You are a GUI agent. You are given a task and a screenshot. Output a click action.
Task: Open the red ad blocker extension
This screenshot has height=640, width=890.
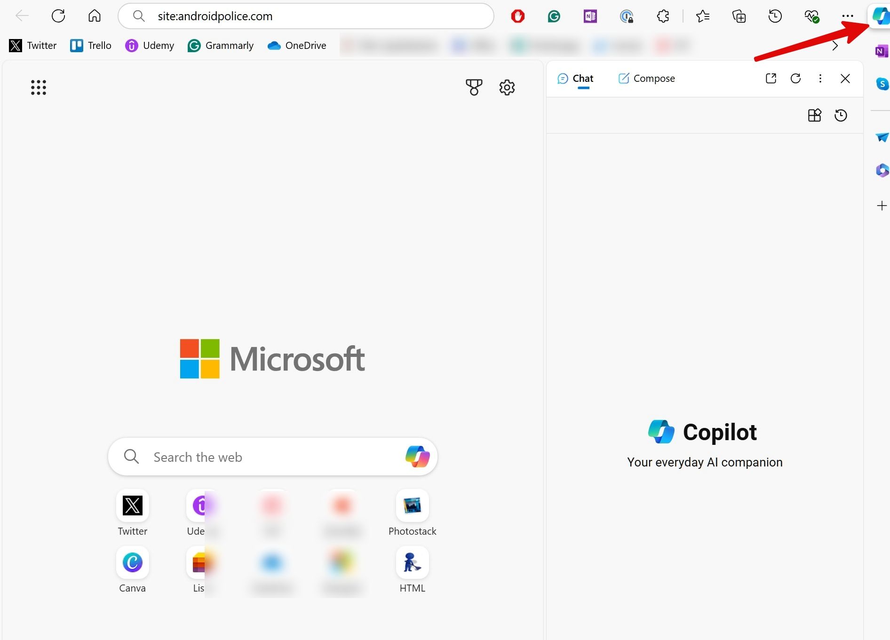click(x=517, y=16)
